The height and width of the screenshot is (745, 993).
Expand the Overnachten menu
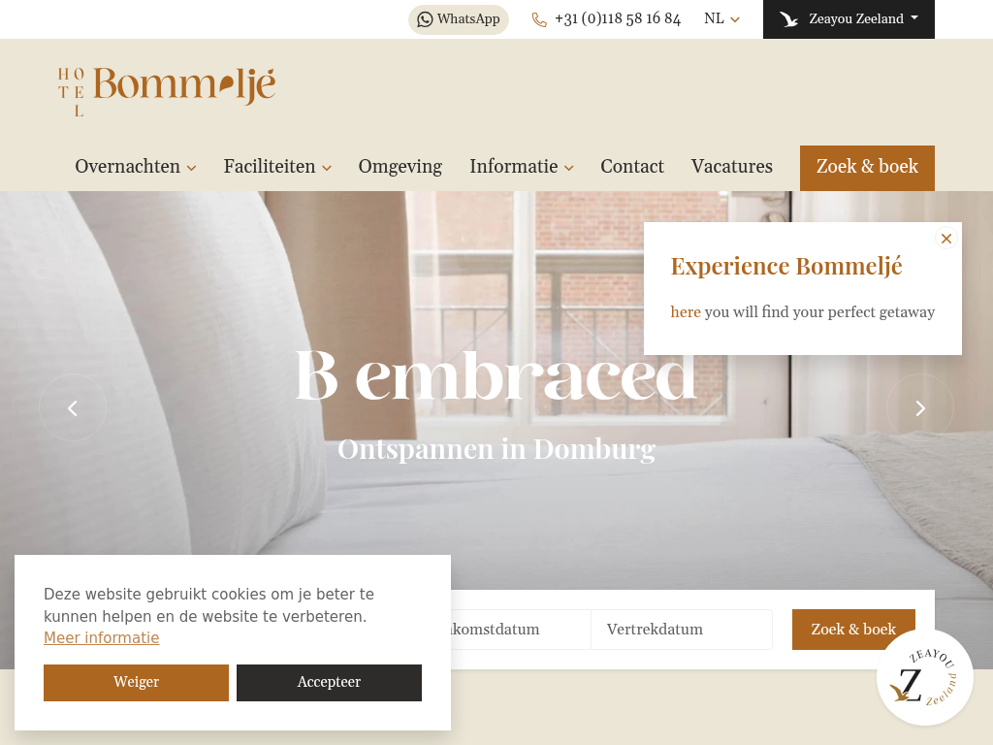(136, 167)
